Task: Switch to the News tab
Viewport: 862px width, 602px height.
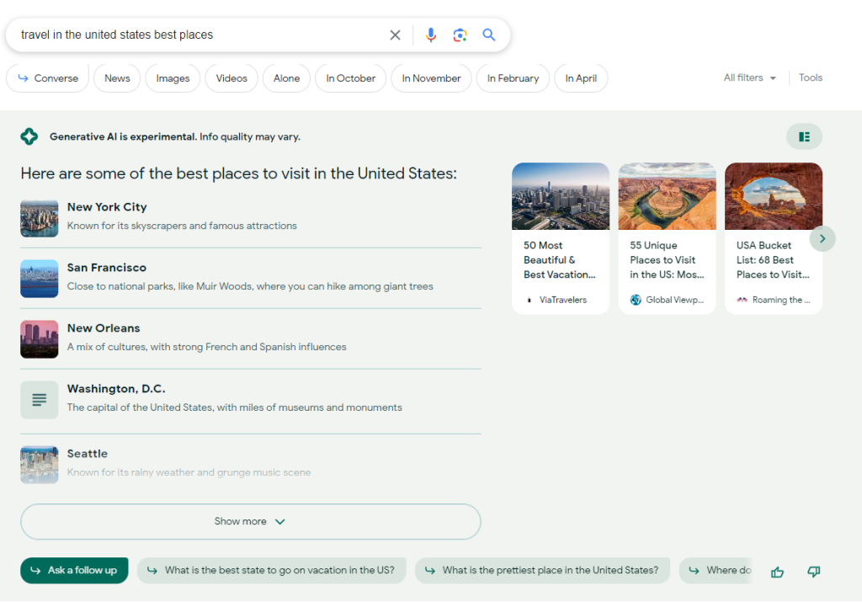Action: point(117,78)
